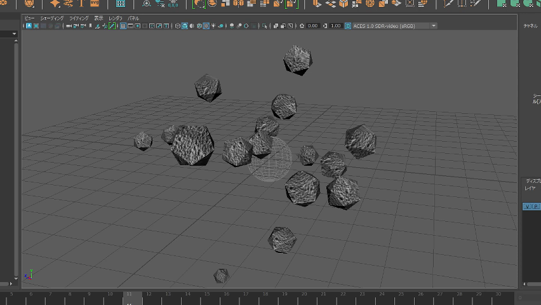Viewport: 541px width, 305px height.
Task: Click the smooth shade all cube icon
Action: [x=185, y=26]
